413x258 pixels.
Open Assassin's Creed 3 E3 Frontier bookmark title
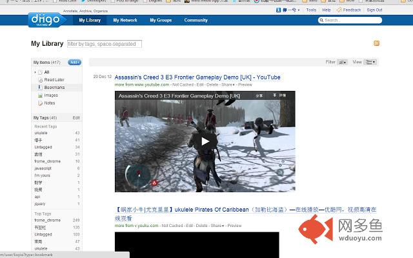tap(197, 77)
